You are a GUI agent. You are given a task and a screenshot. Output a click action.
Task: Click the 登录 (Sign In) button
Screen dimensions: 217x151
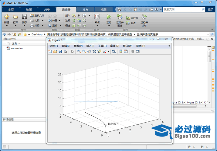211,9
